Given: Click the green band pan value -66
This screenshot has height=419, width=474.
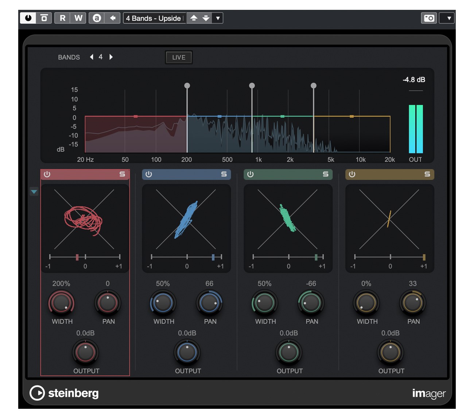Looking at the screenshot, I should pyautogui.click(x=311, y=283).
